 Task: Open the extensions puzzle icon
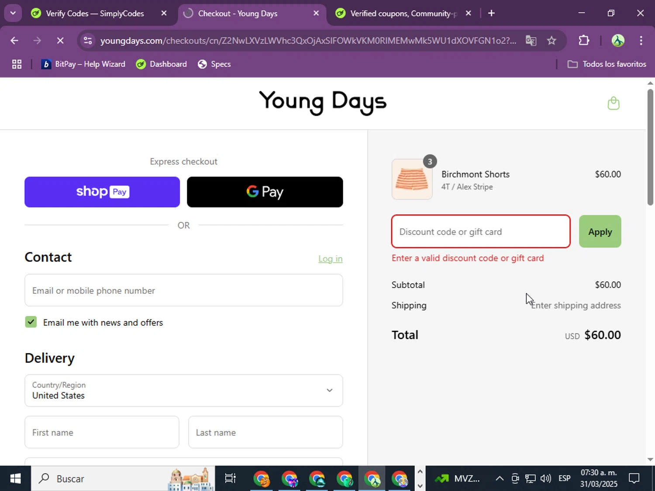coord(584,41)
